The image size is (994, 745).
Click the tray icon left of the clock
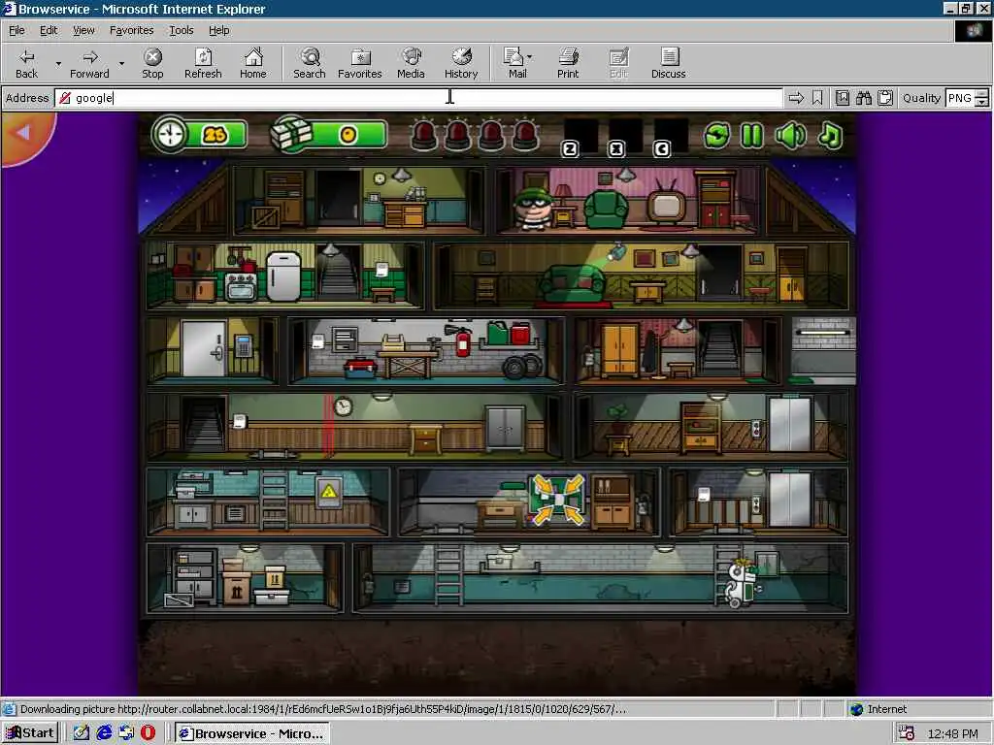pos(907,733)
